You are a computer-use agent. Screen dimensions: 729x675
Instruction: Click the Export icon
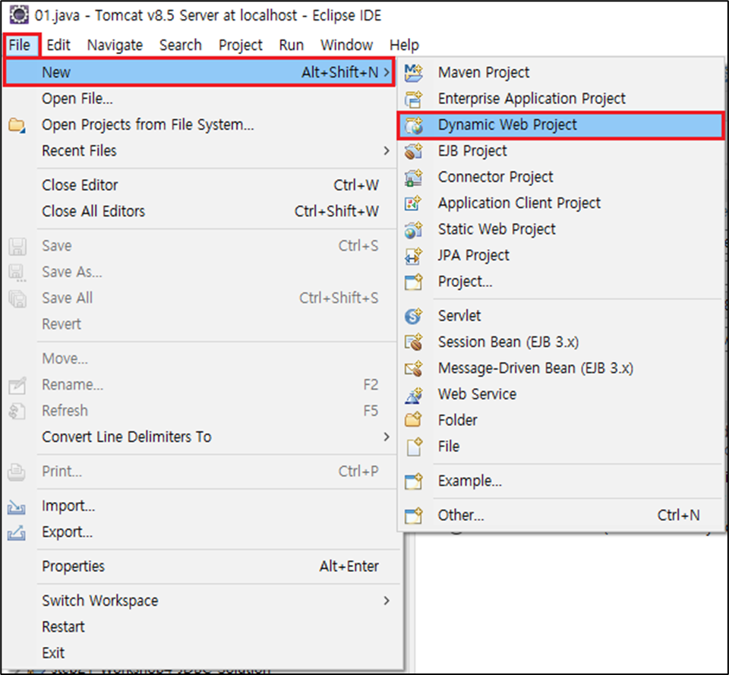pyautogui.click(x=17, y=532)
